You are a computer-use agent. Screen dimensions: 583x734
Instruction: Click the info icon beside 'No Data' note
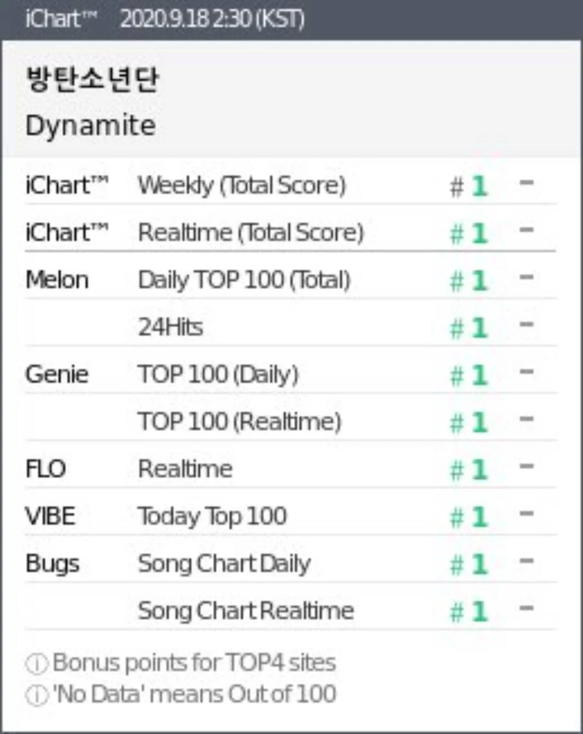pos(36,695)
